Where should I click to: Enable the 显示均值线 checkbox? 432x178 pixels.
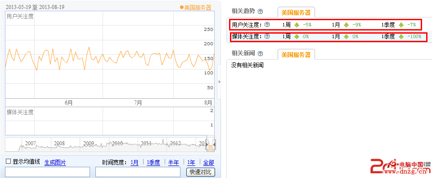click(8, 161)
